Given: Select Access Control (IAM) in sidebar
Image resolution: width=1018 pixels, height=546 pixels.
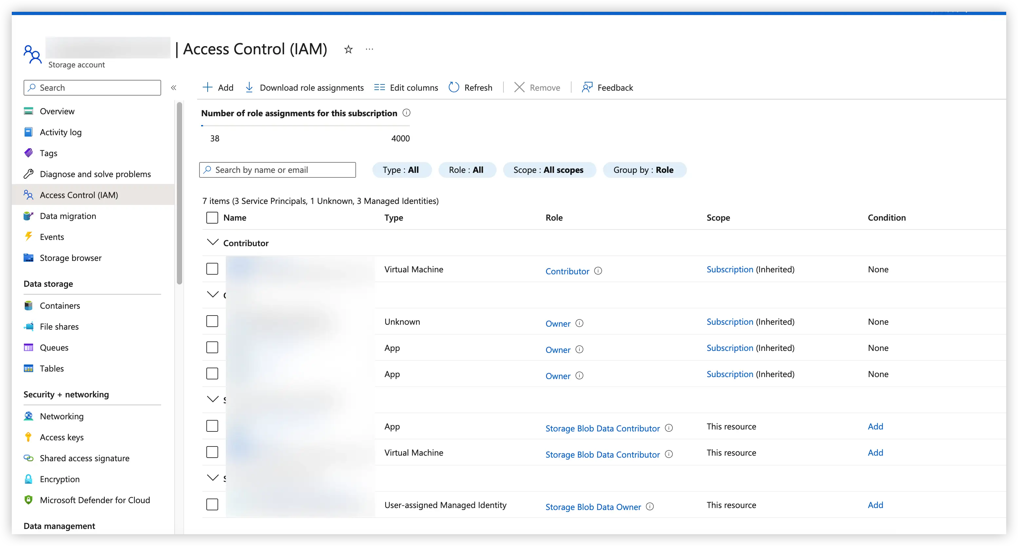Looking at the screenshot, I should 93,195.
